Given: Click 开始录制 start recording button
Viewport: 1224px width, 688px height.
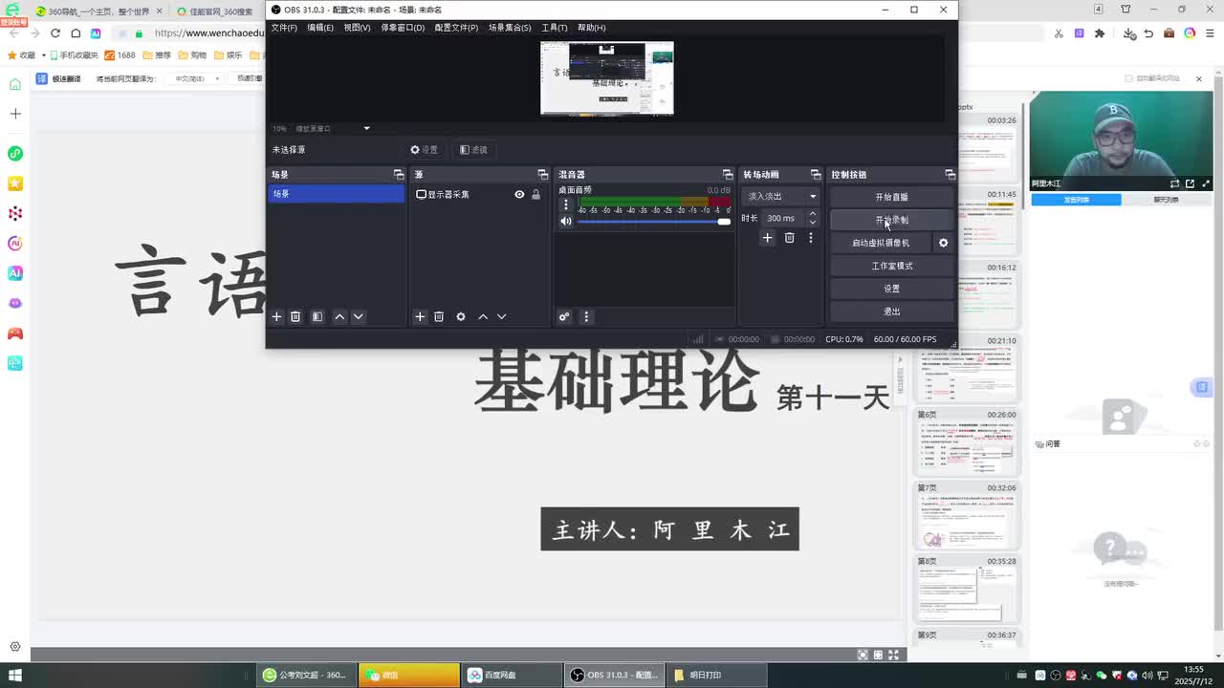Looking at the screenshot, I should 891,220.
